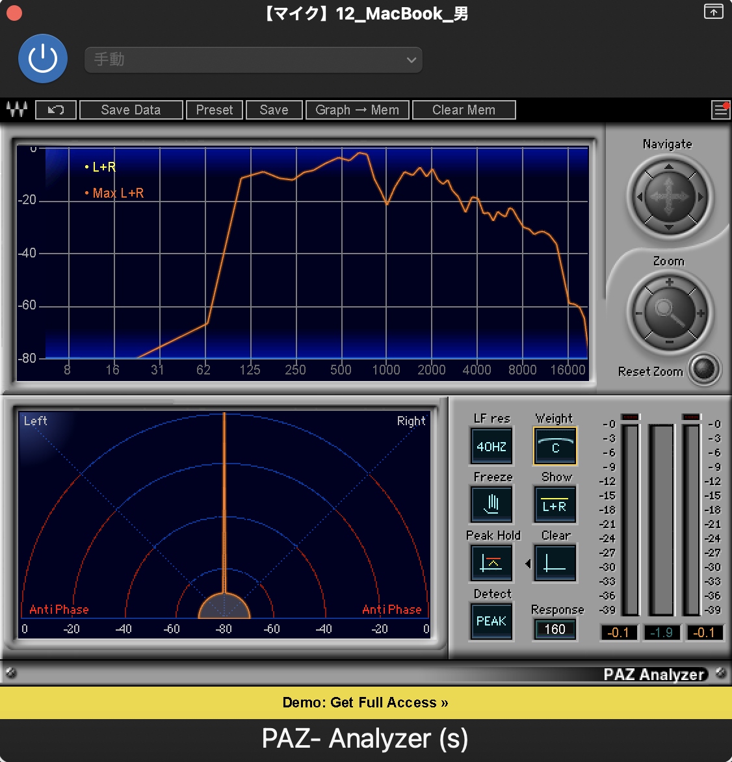This screenshot has width=732, height=762.
Task: Click the right channel level meter bar
Action: tap(691, 519)
